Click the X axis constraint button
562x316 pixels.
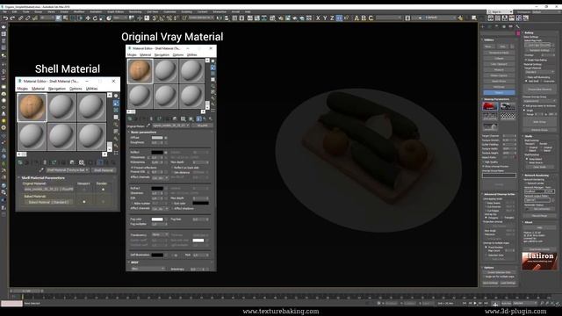click(x=318, y=18)
